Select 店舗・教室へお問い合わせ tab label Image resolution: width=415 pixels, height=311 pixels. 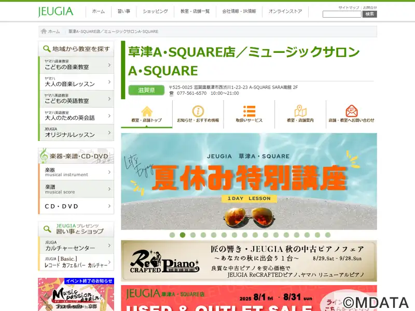pyautogui.click(x=352, y=120)
